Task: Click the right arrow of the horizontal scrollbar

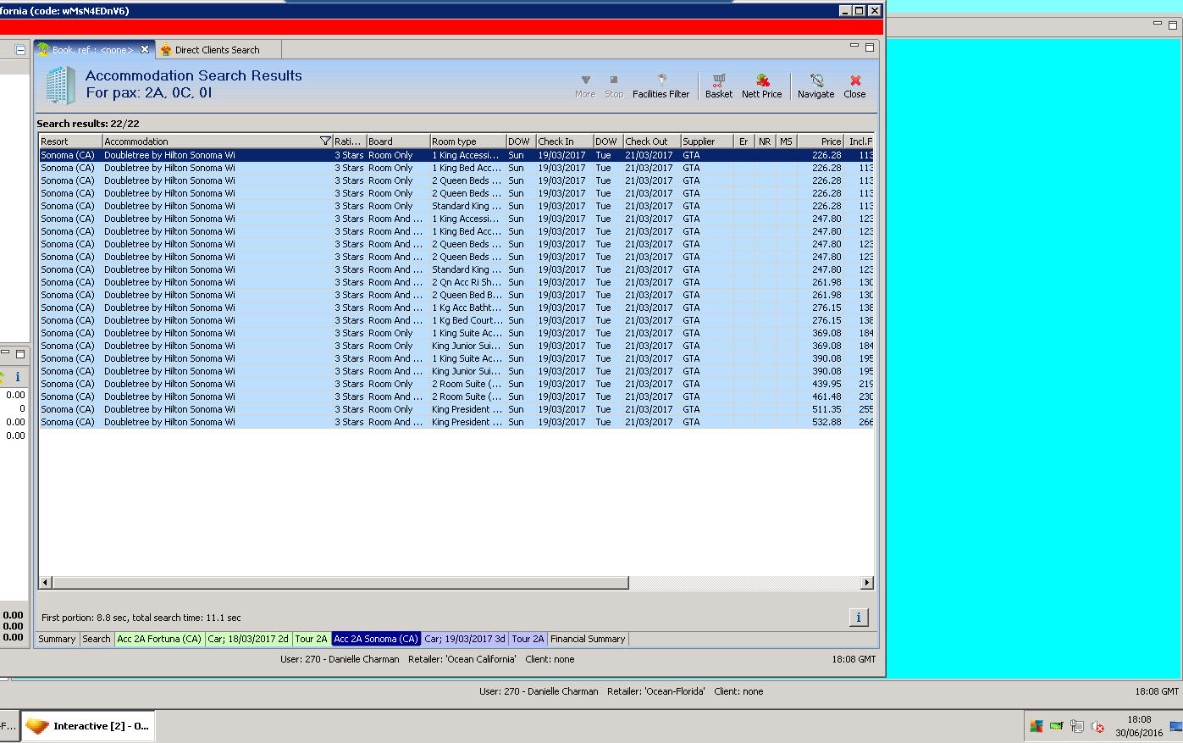Action: 866,583
